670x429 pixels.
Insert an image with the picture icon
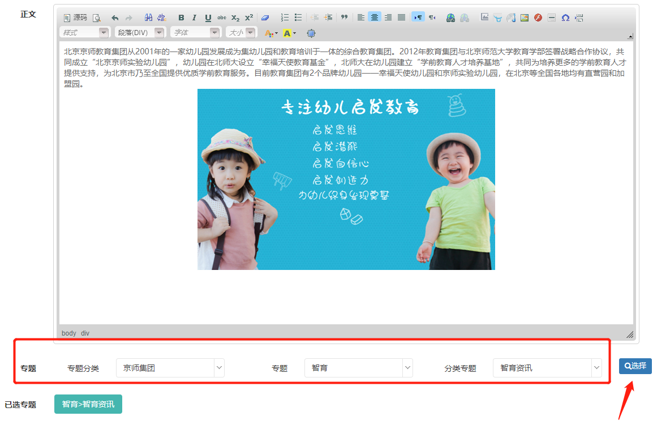525,18
